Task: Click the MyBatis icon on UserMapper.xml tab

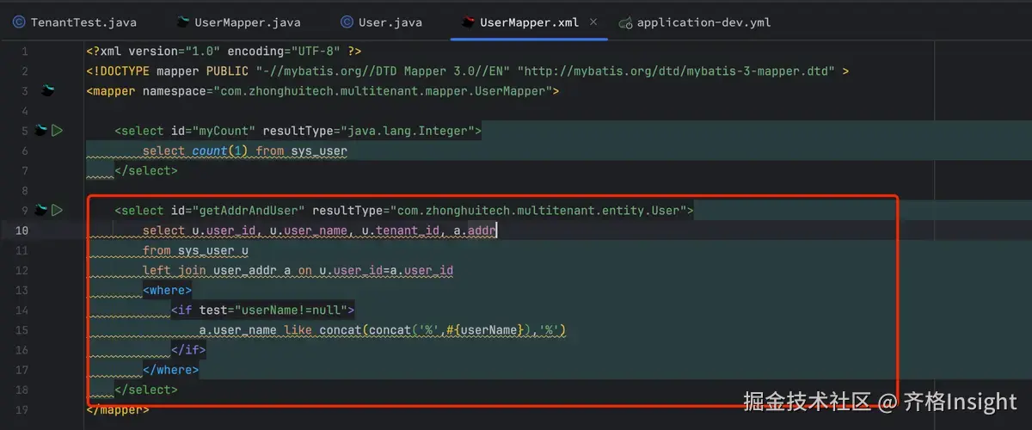Action: (x=469, y=22)
